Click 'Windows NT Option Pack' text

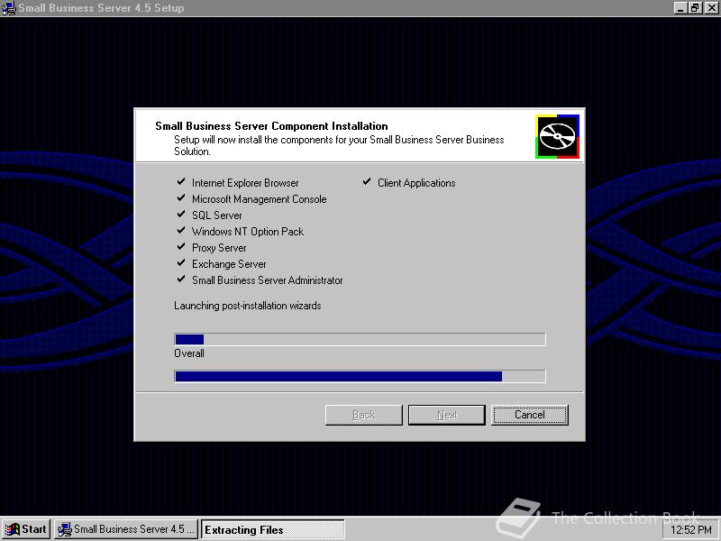[248, 232]
